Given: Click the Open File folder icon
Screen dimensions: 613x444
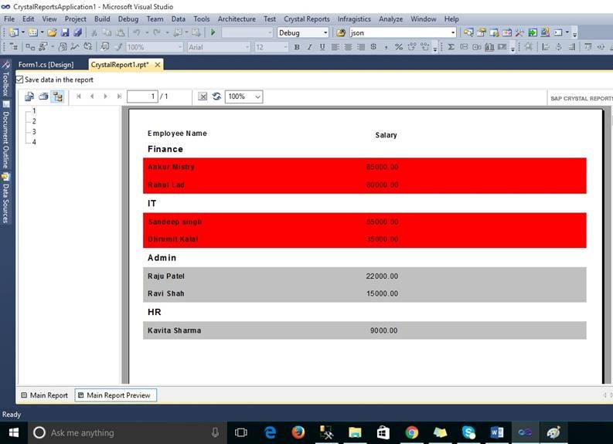Looking at the screenshot, I should click(x=52, y=32).
